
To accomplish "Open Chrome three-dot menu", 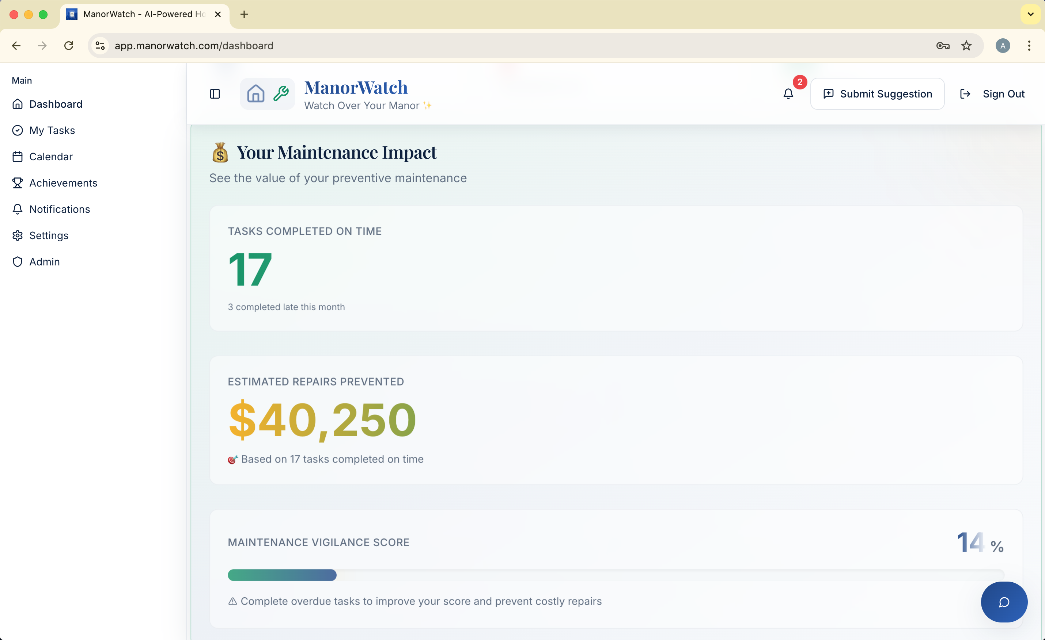I will point(1029,46).
